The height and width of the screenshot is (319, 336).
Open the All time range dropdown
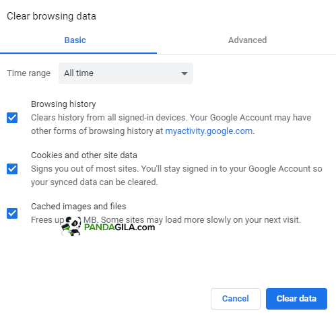click(x=126, y=73)
